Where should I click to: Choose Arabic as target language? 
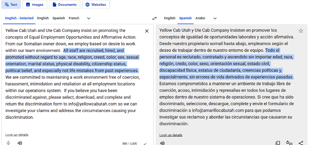coord(200,18)
